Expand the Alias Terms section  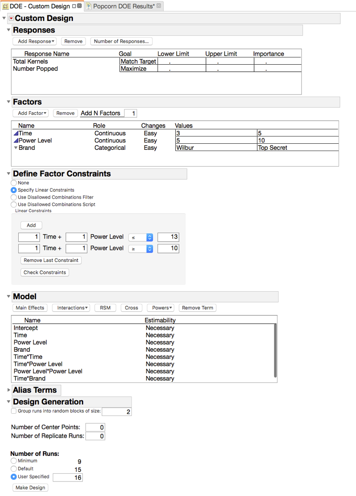point(9,390)
